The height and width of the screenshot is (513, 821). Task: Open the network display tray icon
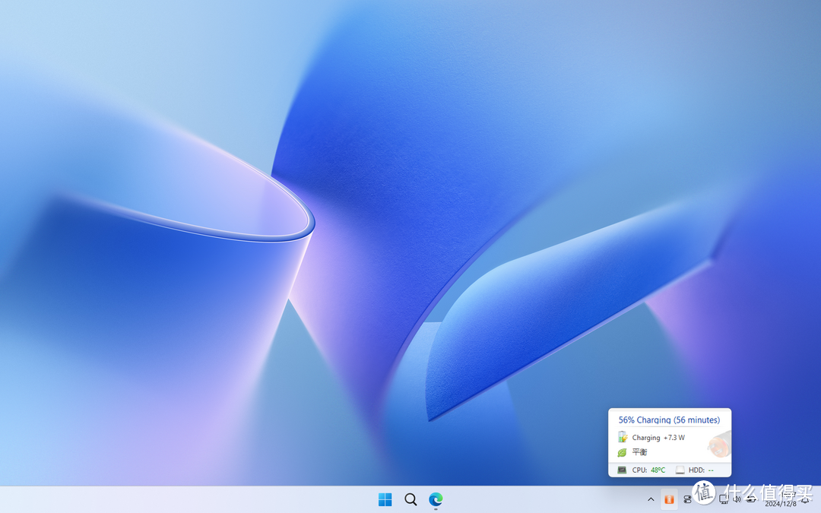pos(724,499)
